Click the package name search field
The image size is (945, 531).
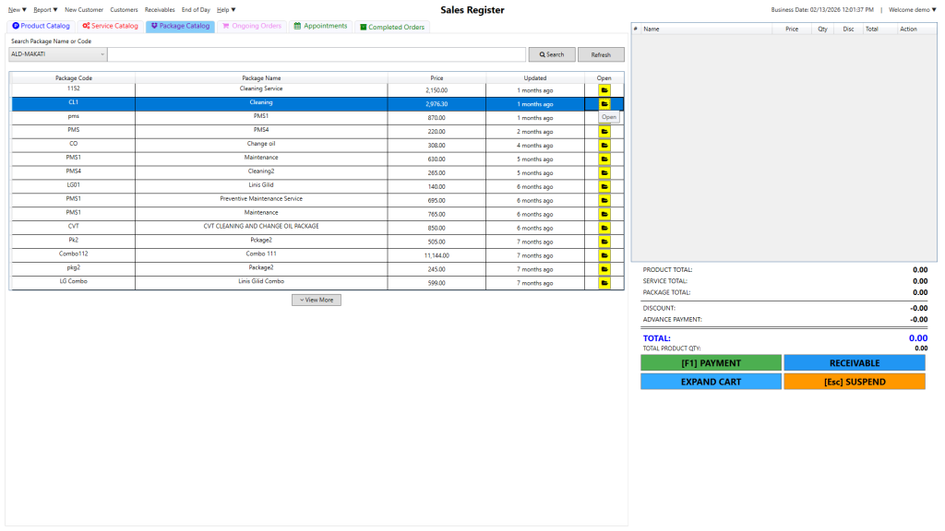317,54
